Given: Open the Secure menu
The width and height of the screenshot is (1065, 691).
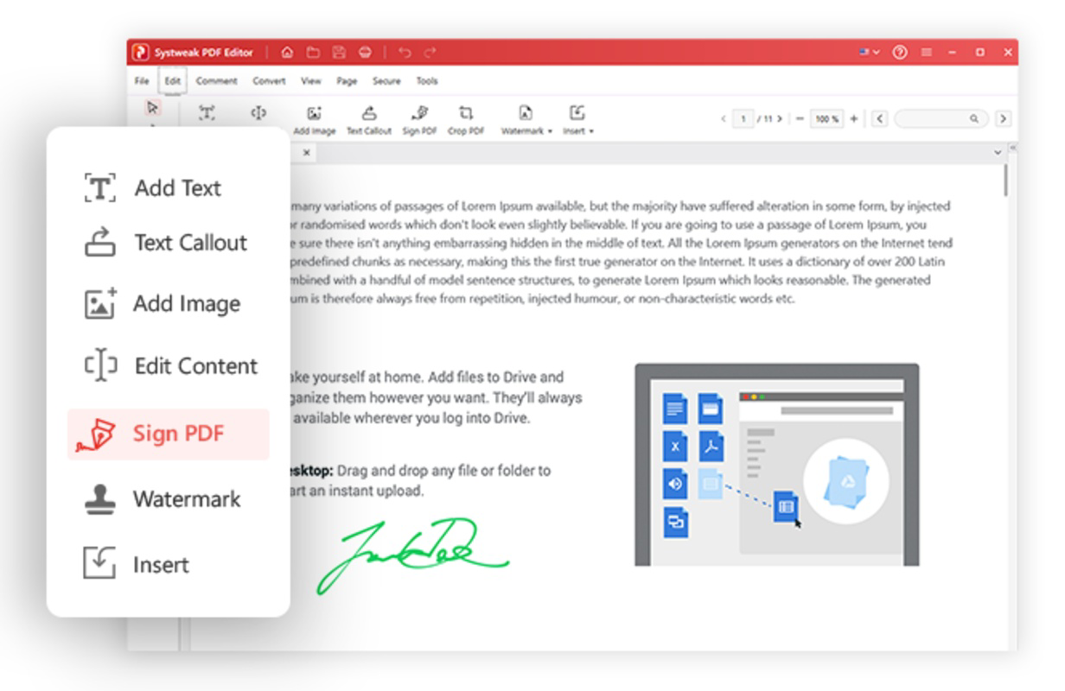Looking at the screenshot, I should pos(386,81).
